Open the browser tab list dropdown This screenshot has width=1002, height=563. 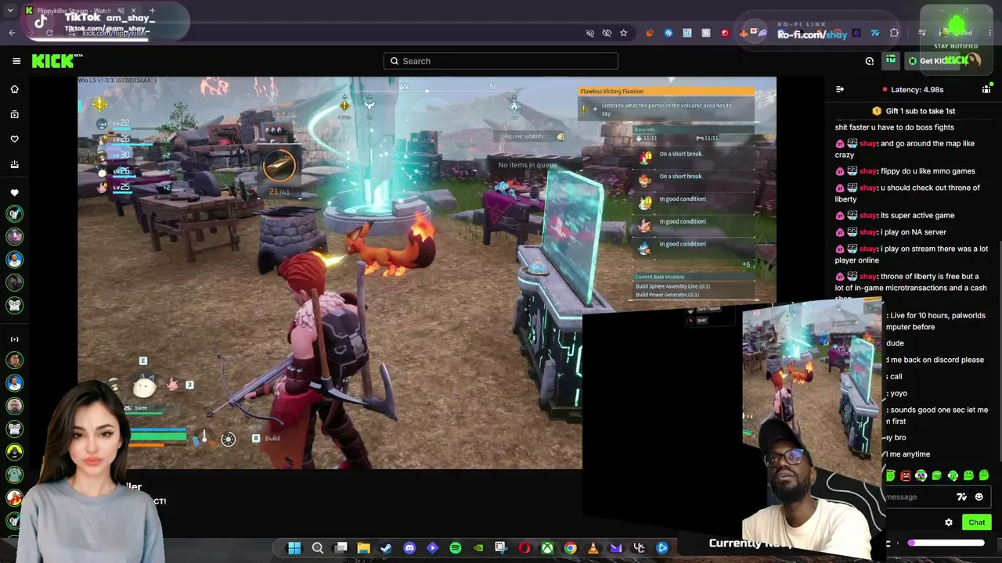pos(10,11)
